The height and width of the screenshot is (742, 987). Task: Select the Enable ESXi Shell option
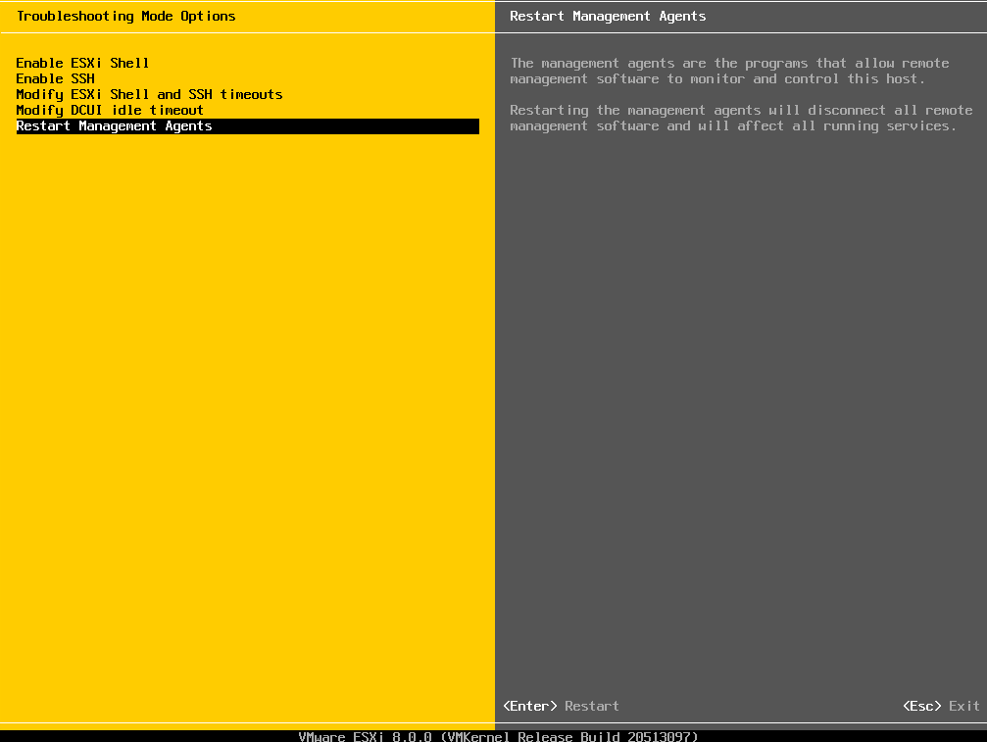82,63
